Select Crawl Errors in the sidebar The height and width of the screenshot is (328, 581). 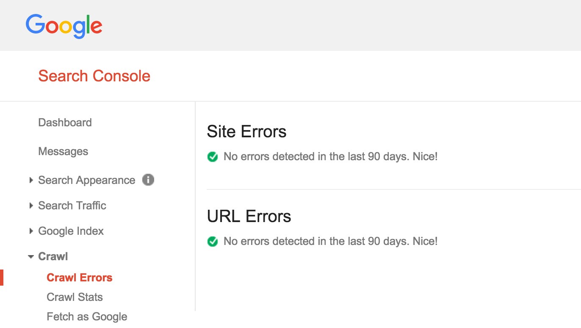pyautogui.click(x=79, y=278)
